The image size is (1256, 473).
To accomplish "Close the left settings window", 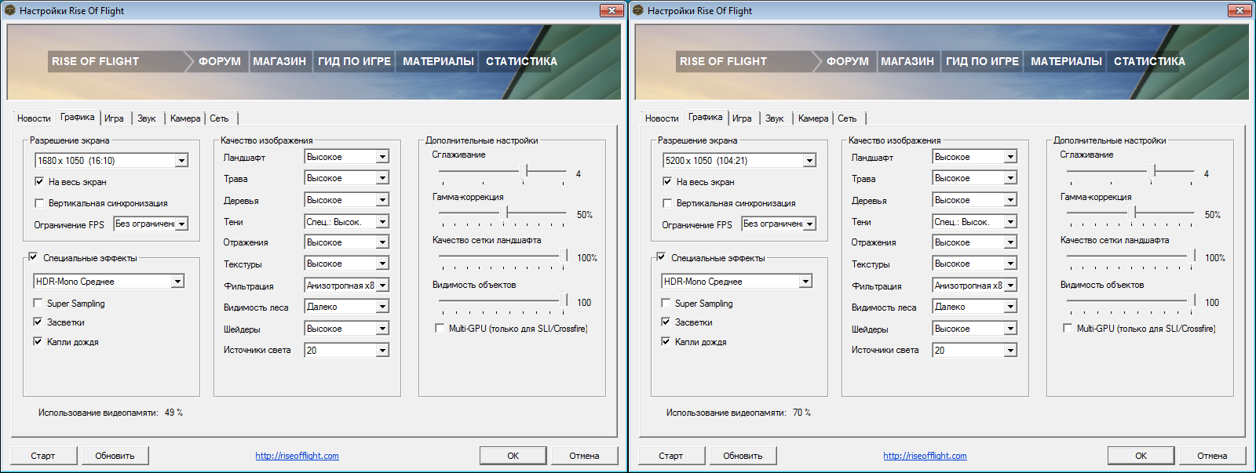I will click(x=612, y=10).
